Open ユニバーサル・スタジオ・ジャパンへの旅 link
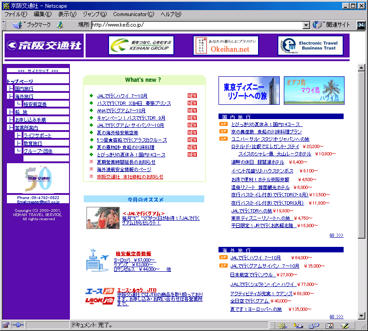The image size is (368, 331). 270,139
